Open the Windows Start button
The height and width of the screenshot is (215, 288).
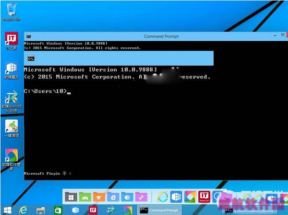[8, 210]
